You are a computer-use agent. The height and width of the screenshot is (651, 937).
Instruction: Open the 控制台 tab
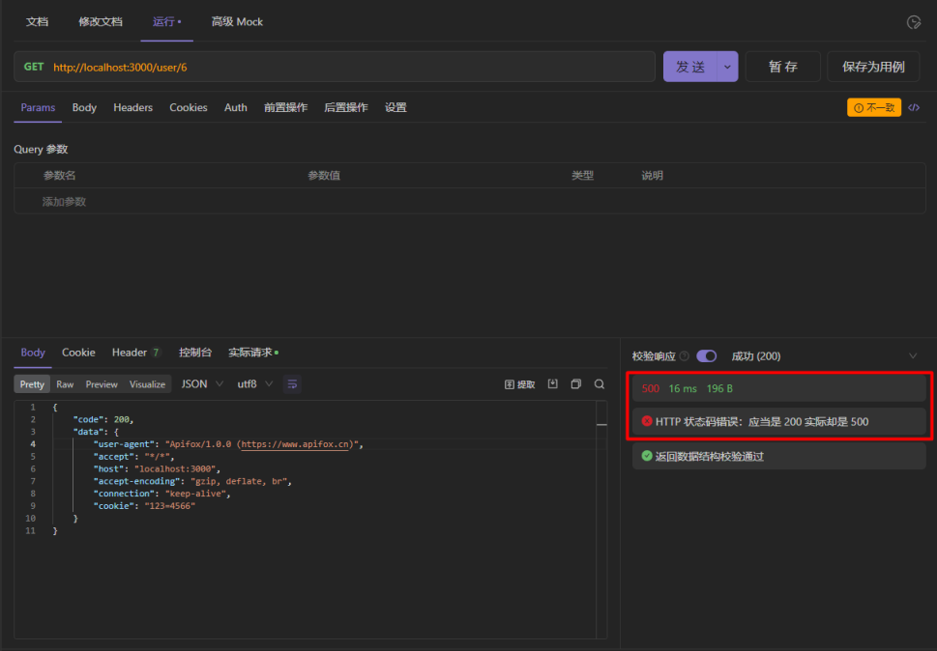[195, 353]
